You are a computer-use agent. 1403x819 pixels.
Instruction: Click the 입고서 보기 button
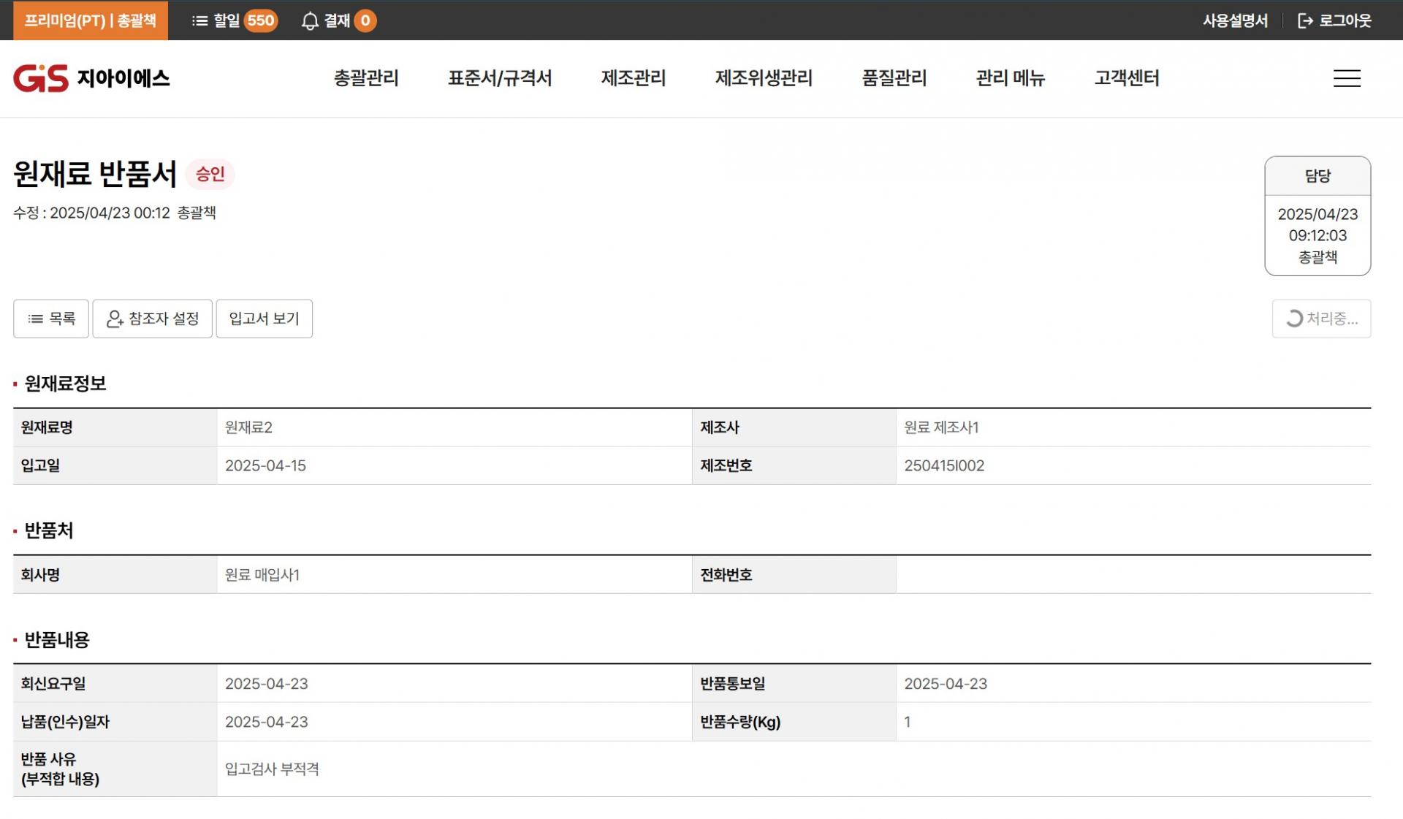click(264, 319)
